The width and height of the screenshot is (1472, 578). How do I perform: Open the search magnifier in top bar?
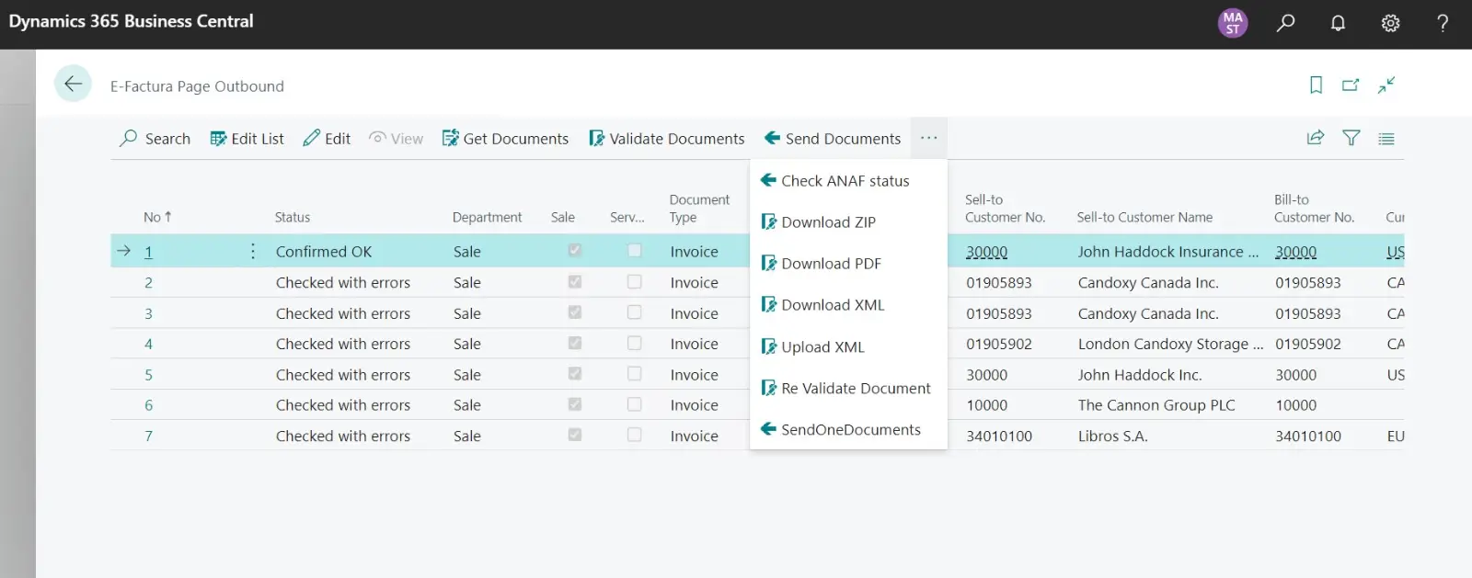click(x=1285, y=23)
